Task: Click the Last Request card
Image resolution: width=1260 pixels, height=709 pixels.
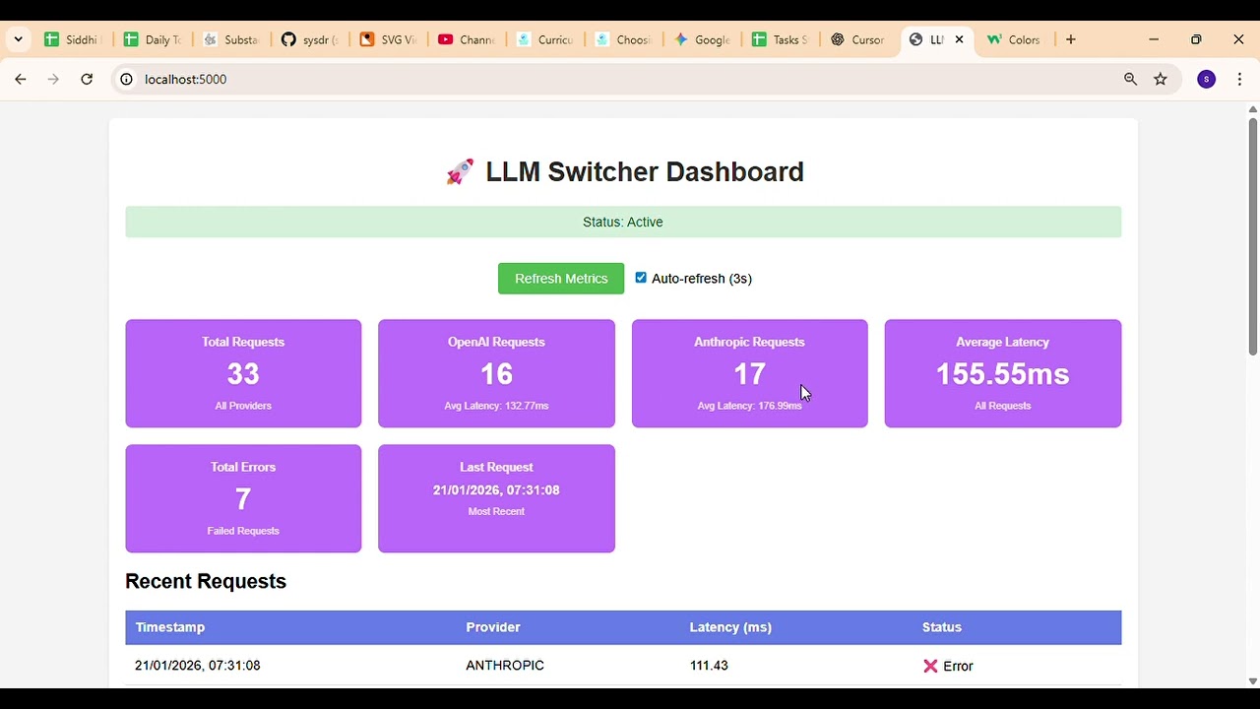Action: [496, 498]
